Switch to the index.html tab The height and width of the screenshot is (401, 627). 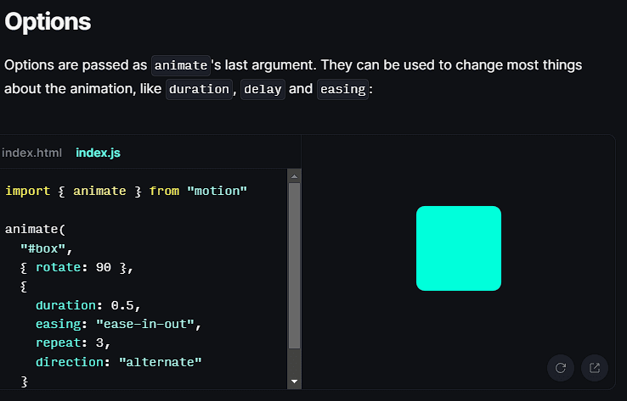[32, 153]
